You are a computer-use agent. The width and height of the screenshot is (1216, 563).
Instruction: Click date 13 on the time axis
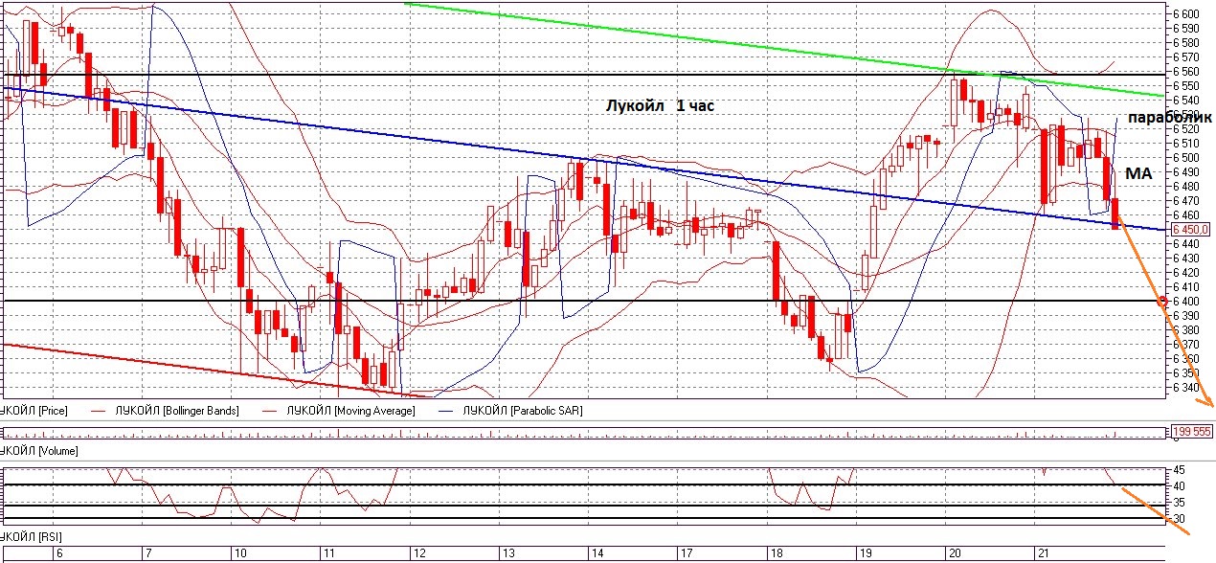click(x=507, y=554)
